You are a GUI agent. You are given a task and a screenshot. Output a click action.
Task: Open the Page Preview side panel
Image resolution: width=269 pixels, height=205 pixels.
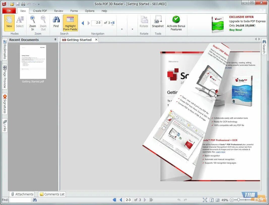tap(5, 77)
